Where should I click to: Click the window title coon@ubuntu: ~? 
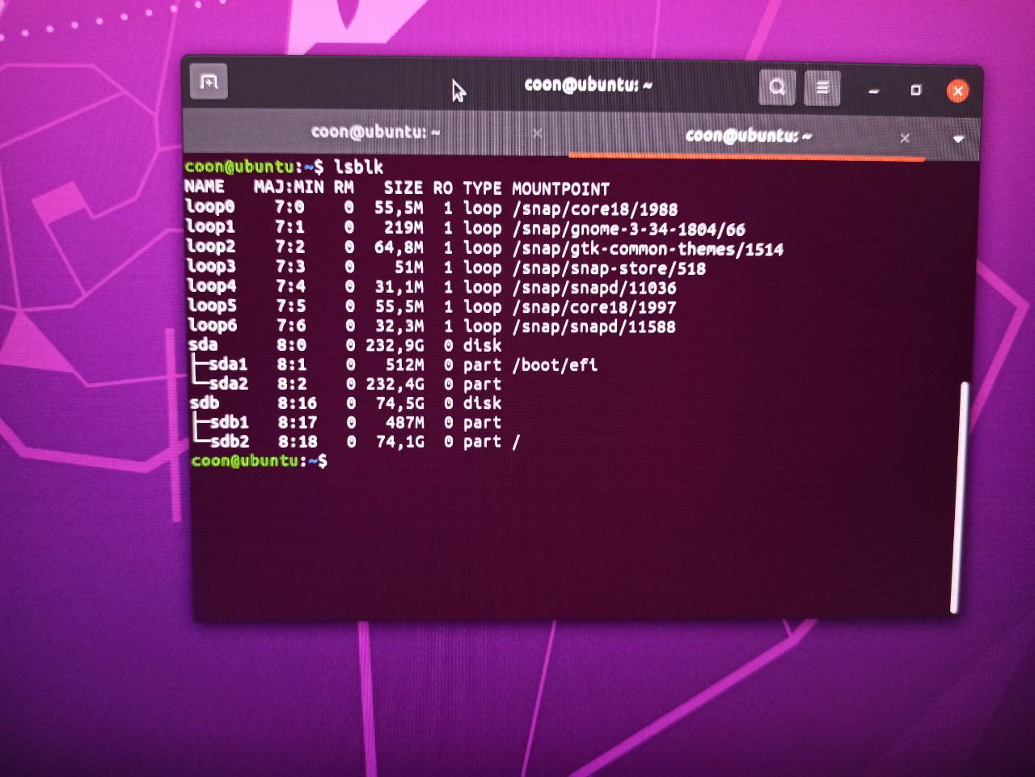pyautogui.click(x=588, y=84)
